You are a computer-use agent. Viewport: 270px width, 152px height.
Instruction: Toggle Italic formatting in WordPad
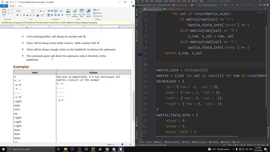[21, 15]
